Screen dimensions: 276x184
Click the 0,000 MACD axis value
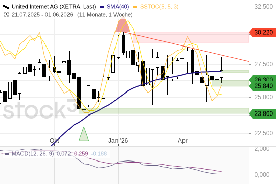(x=262, y=175)
